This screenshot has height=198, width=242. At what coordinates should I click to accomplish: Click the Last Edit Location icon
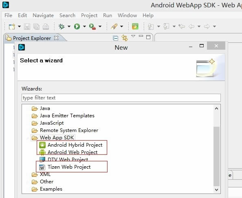[182, 26]
